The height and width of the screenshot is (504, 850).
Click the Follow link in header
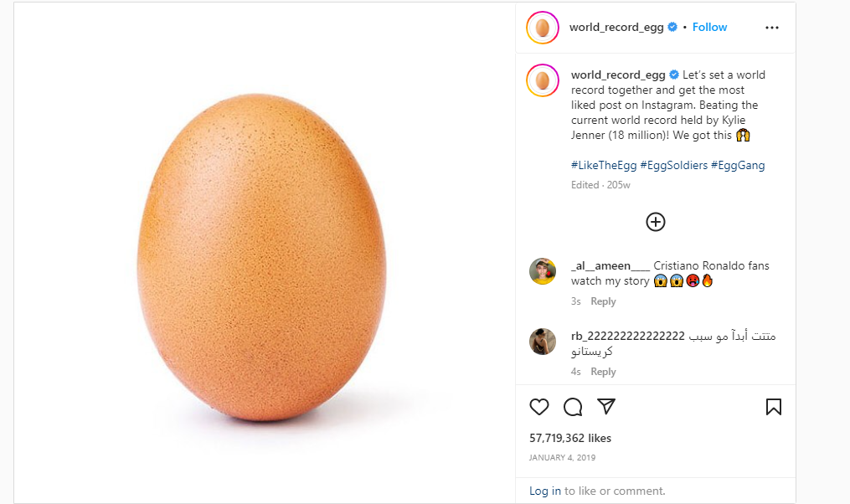[x=709, y=28]
